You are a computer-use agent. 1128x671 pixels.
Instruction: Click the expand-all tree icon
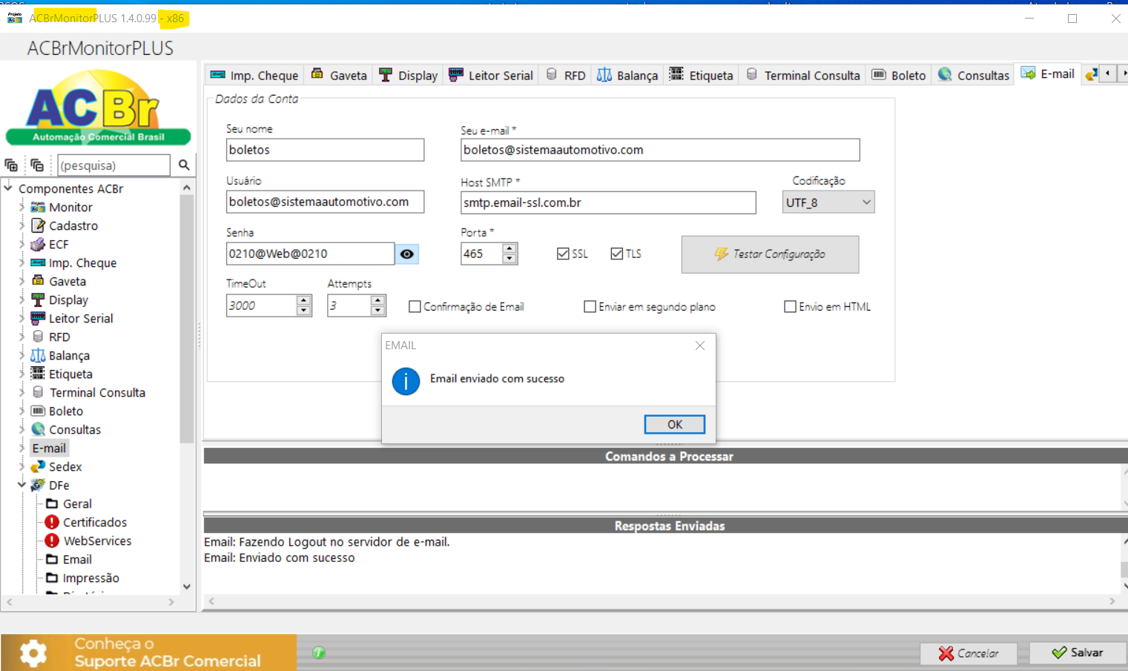pyautogui.click(x=11, y=165)
